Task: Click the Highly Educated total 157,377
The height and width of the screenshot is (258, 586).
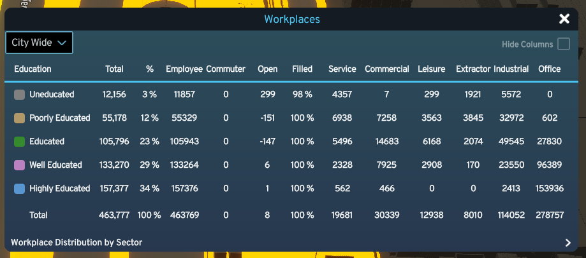Action: 114,188
